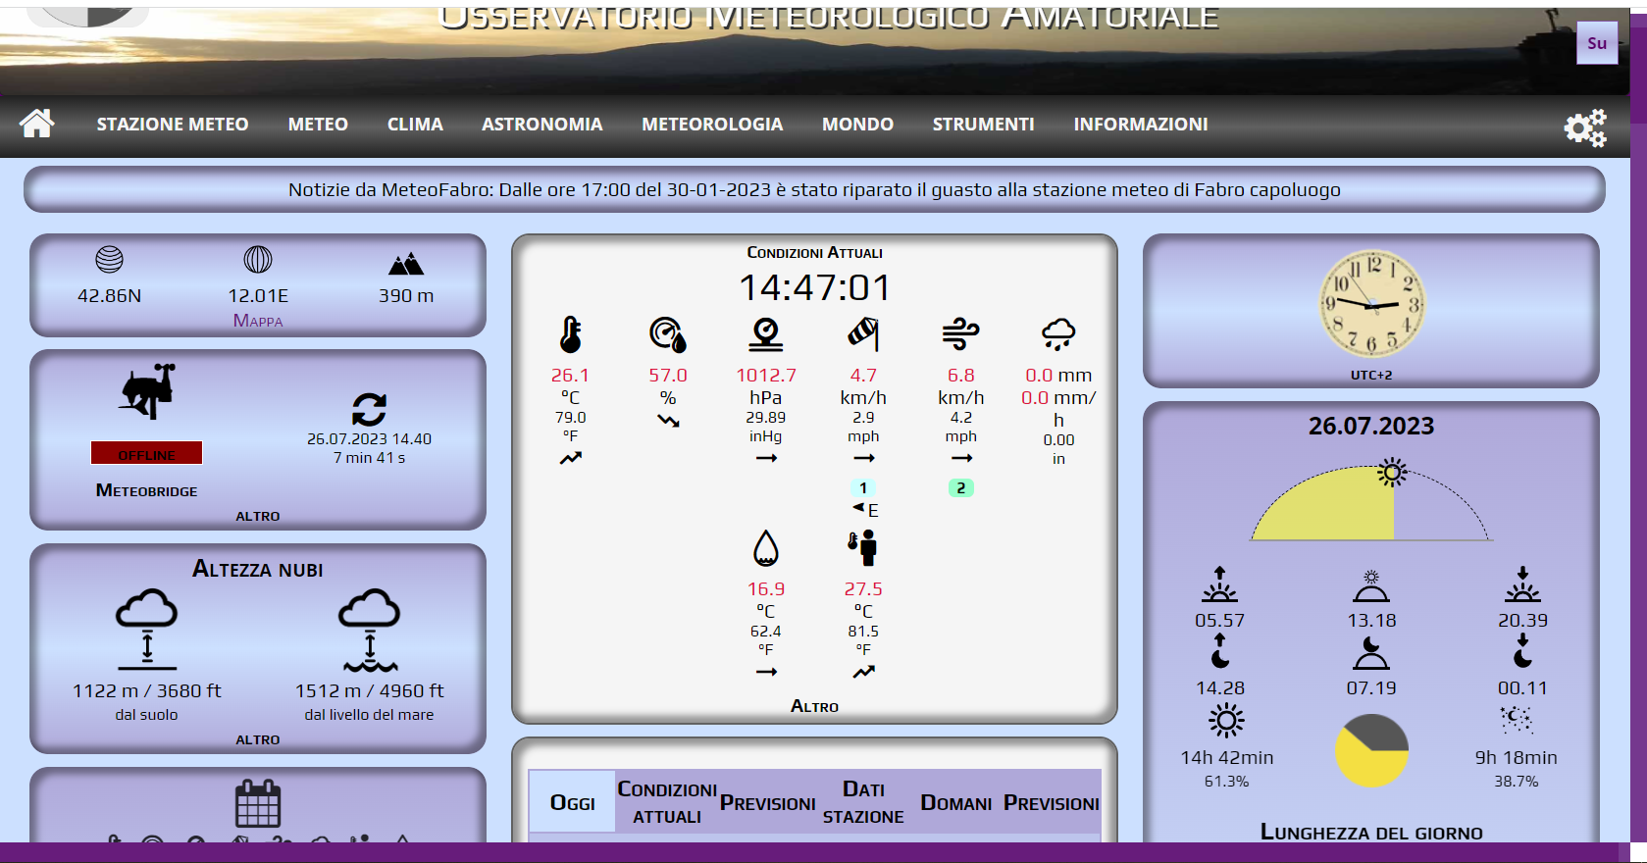Click the mountain altitude icon

point(405,263)
